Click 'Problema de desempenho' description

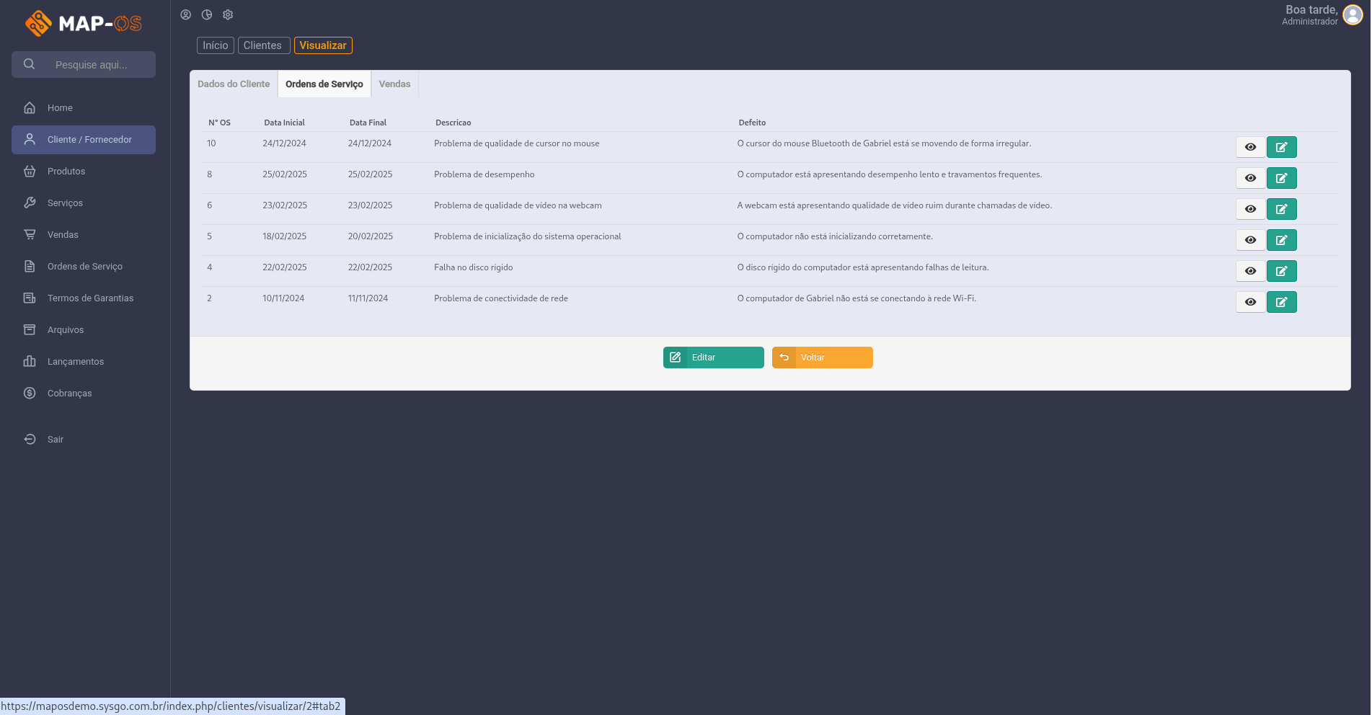click(x=484, y=174)
